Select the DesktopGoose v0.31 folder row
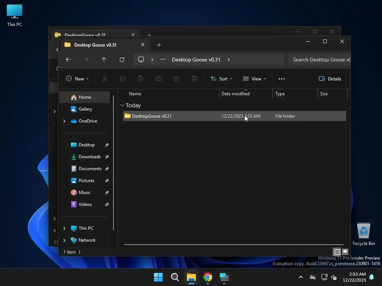The image size is (382, 286). (234, 116)
